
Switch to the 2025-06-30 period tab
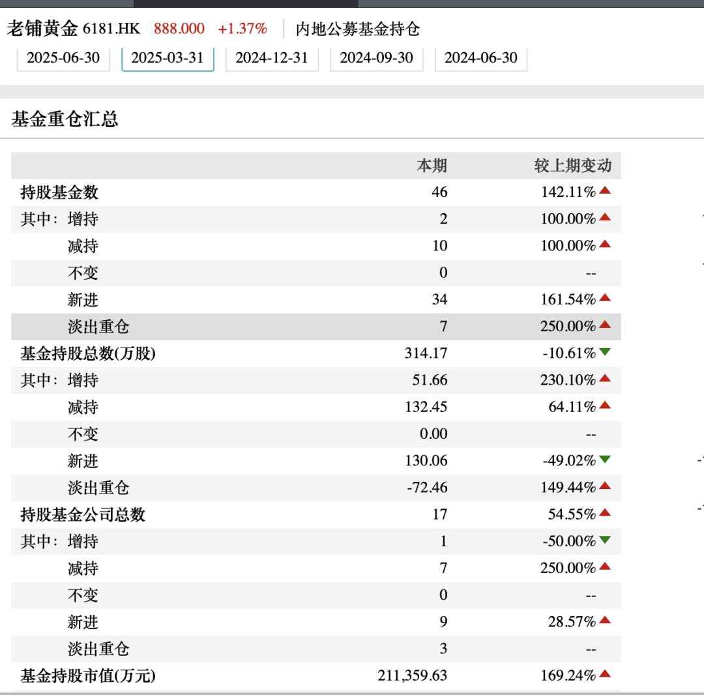pos(63,58)
